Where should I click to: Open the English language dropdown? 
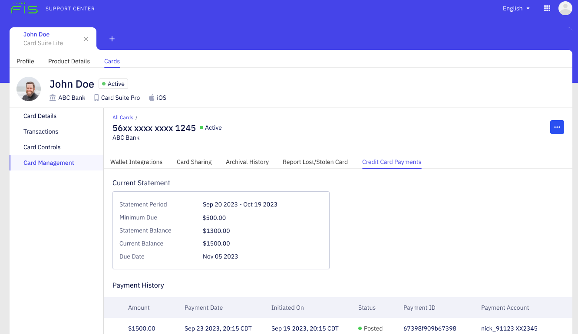coord(516,8)
